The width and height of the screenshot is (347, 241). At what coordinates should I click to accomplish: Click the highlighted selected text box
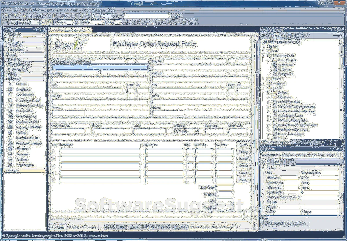[100, 67]
